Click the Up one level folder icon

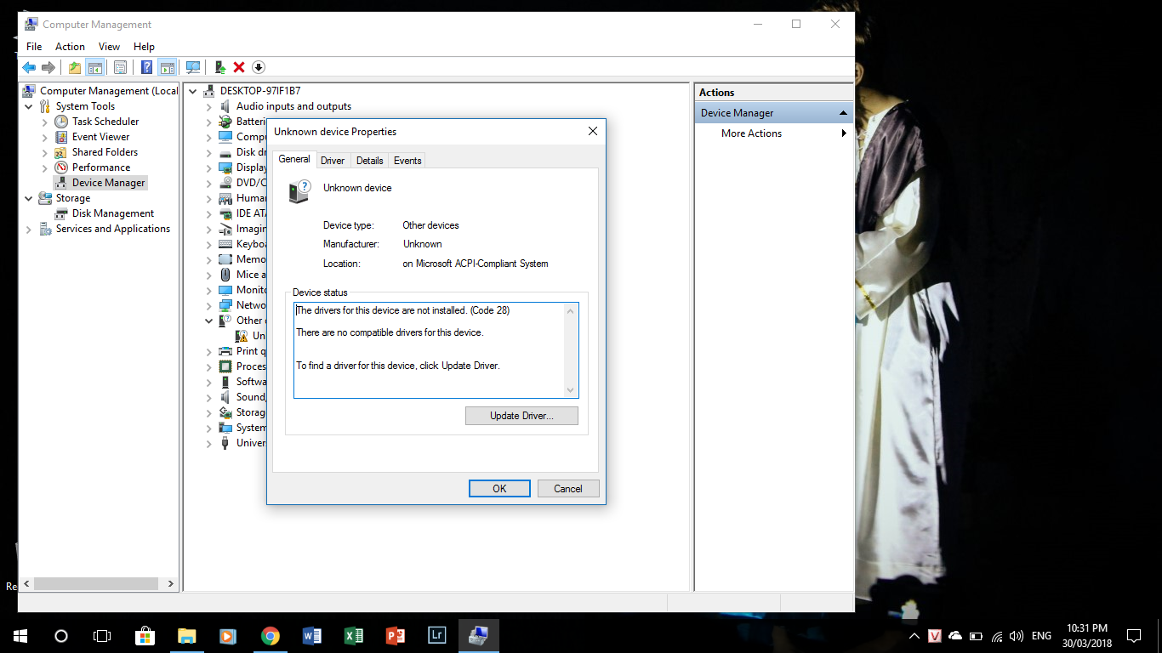pyautogui.click(x=75, y=67)
